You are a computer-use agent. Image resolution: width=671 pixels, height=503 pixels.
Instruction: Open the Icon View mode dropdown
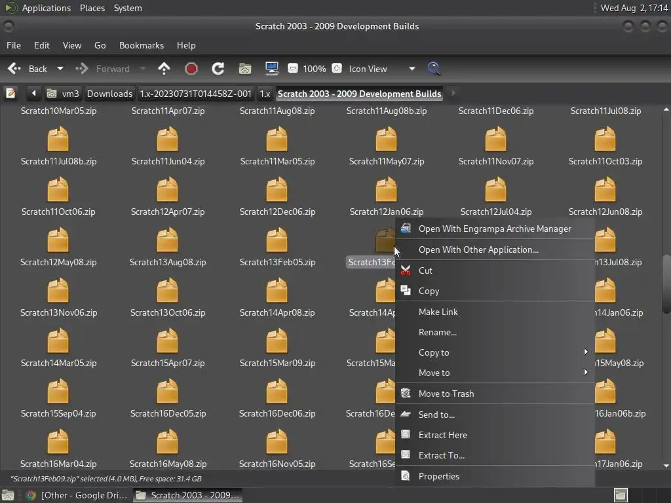tap(381, 69)
